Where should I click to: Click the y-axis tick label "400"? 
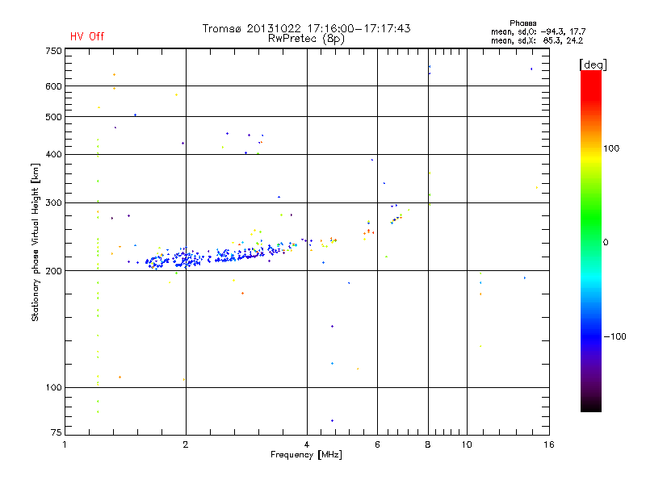53,154
